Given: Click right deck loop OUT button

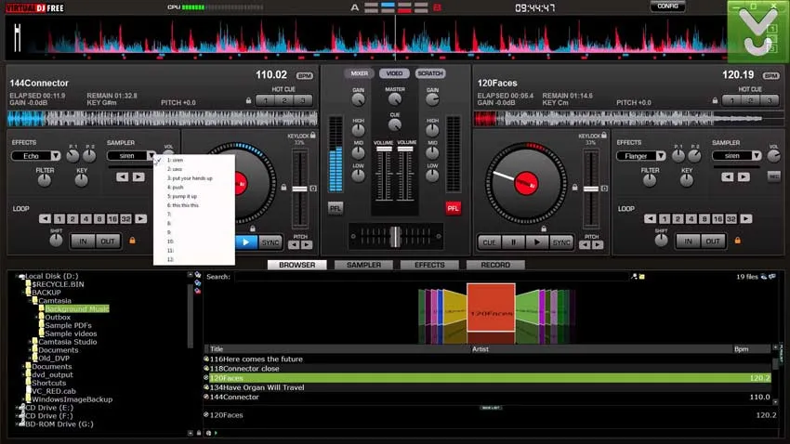Looking at the screenshot, I should (x=713, y=242).
